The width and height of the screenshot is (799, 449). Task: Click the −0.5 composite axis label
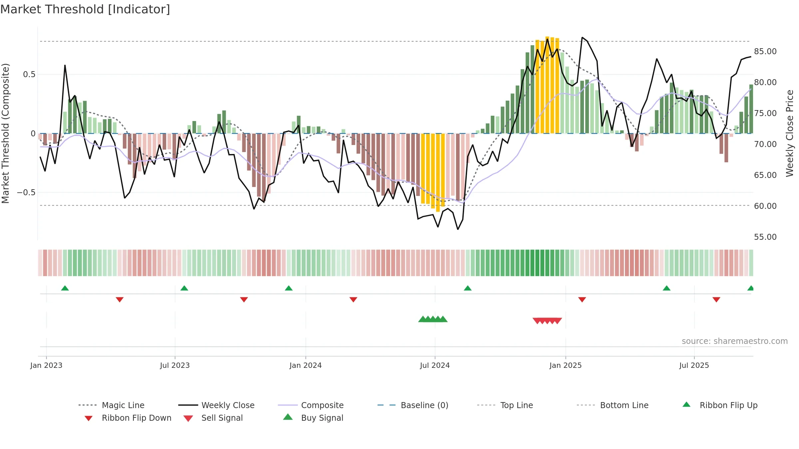coord(26,192)
